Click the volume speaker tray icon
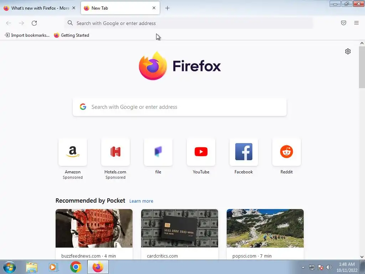The image size is (365, 274). (x=329, y=267)
